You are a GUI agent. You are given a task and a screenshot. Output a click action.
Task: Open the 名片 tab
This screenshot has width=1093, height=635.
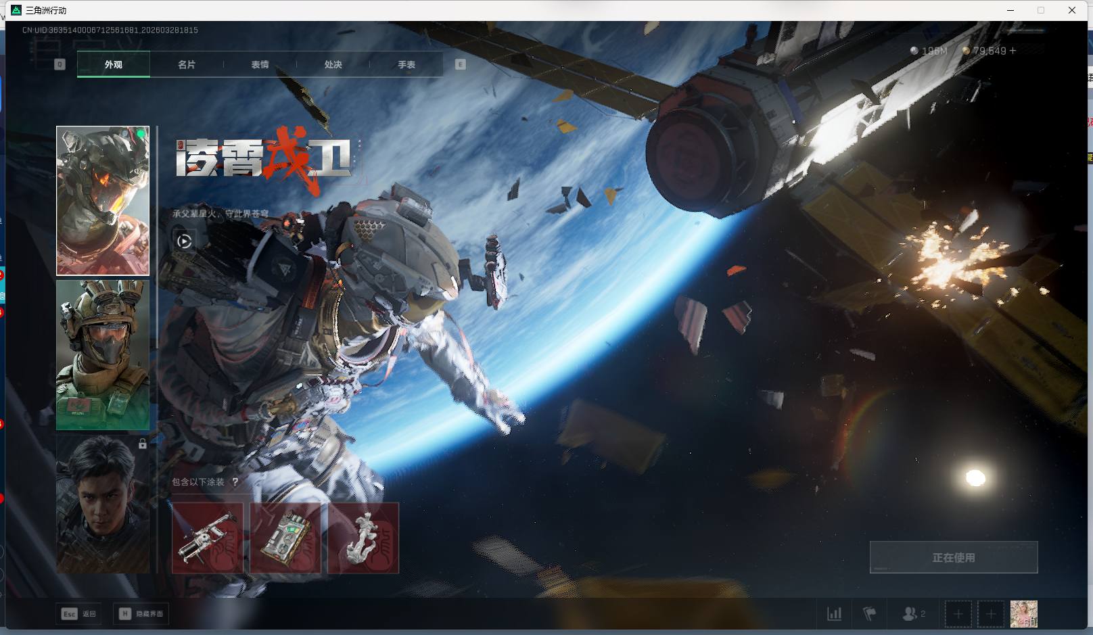(187, 65)
